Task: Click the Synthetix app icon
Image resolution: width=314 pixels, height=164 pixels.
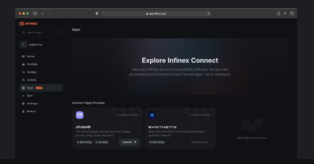Action: [x=152, y=115]
